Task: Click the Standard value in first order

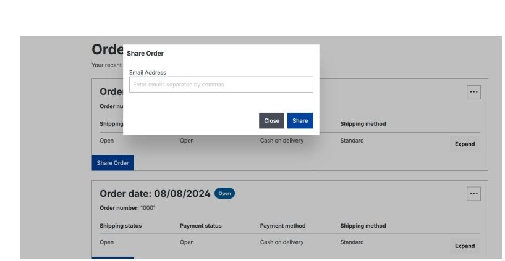Action: click(352, 140)
